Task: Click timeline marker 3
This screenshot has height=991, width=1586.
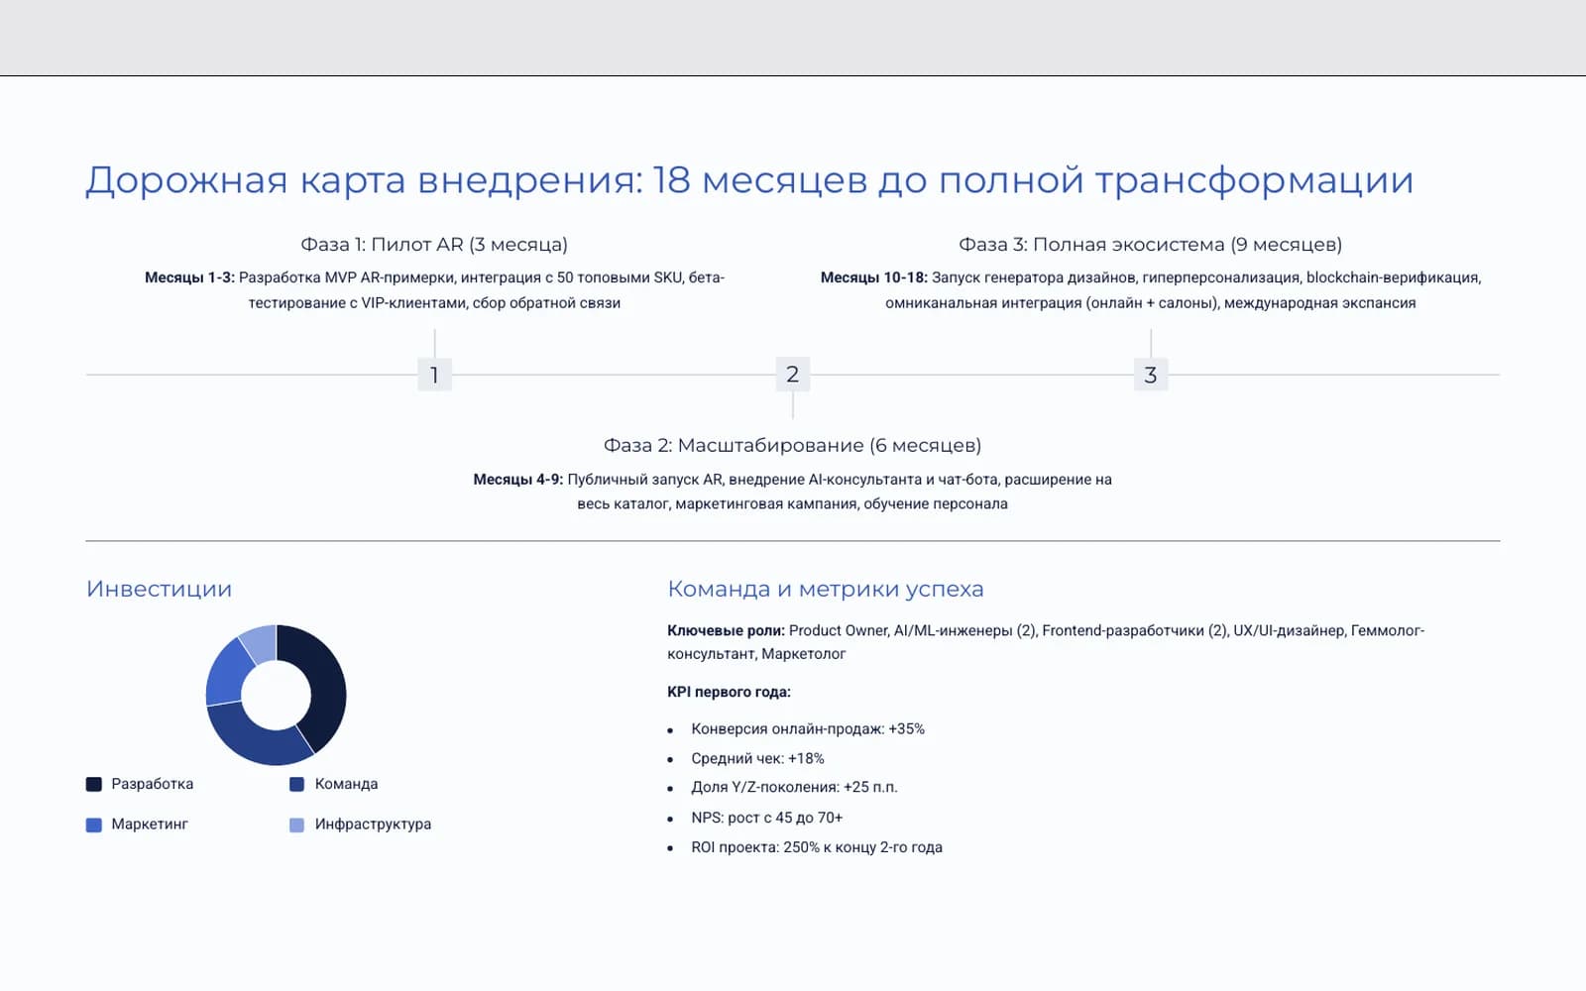Action: point(1150,375)
